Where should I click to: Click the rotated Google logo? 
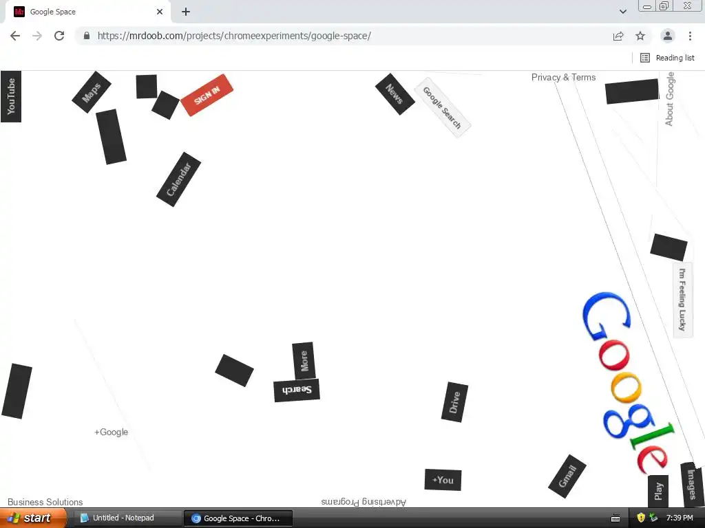(627, 384)
